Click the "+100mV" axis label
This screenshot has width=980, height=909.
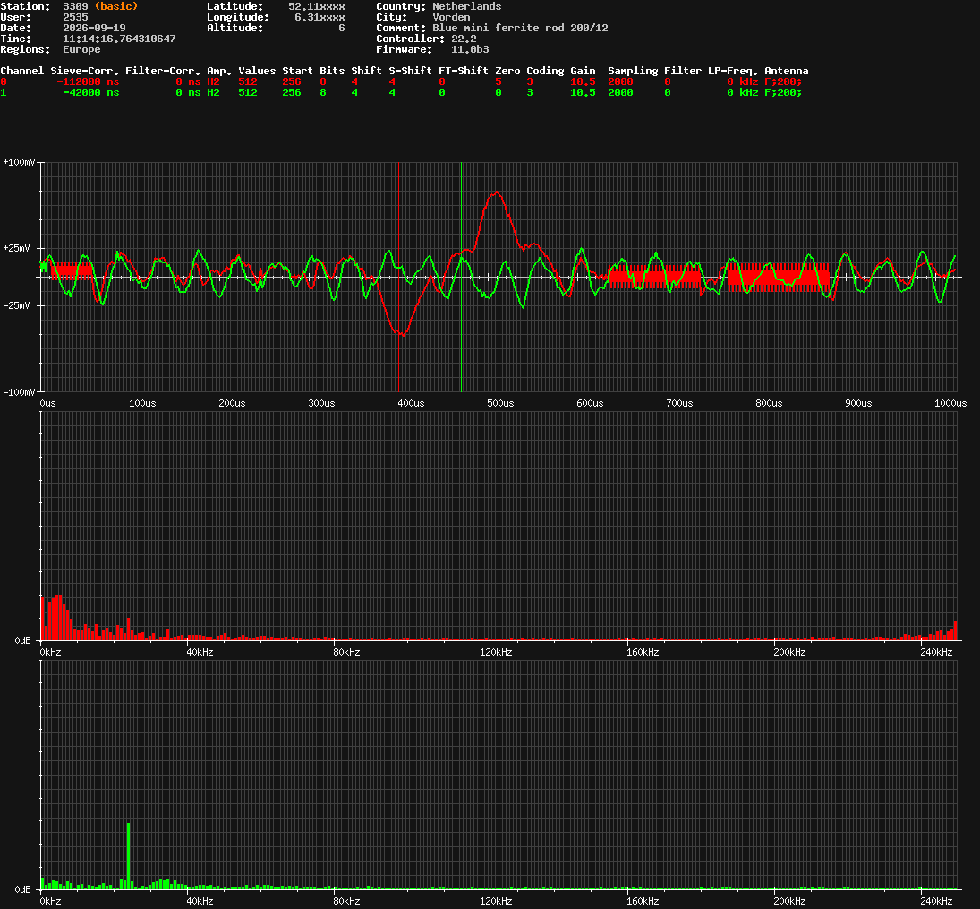coord(19,162)
